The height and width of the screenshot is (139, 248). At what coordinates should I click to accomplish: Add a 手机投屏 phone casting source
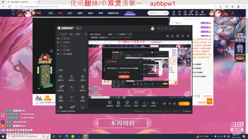[127, 104]
